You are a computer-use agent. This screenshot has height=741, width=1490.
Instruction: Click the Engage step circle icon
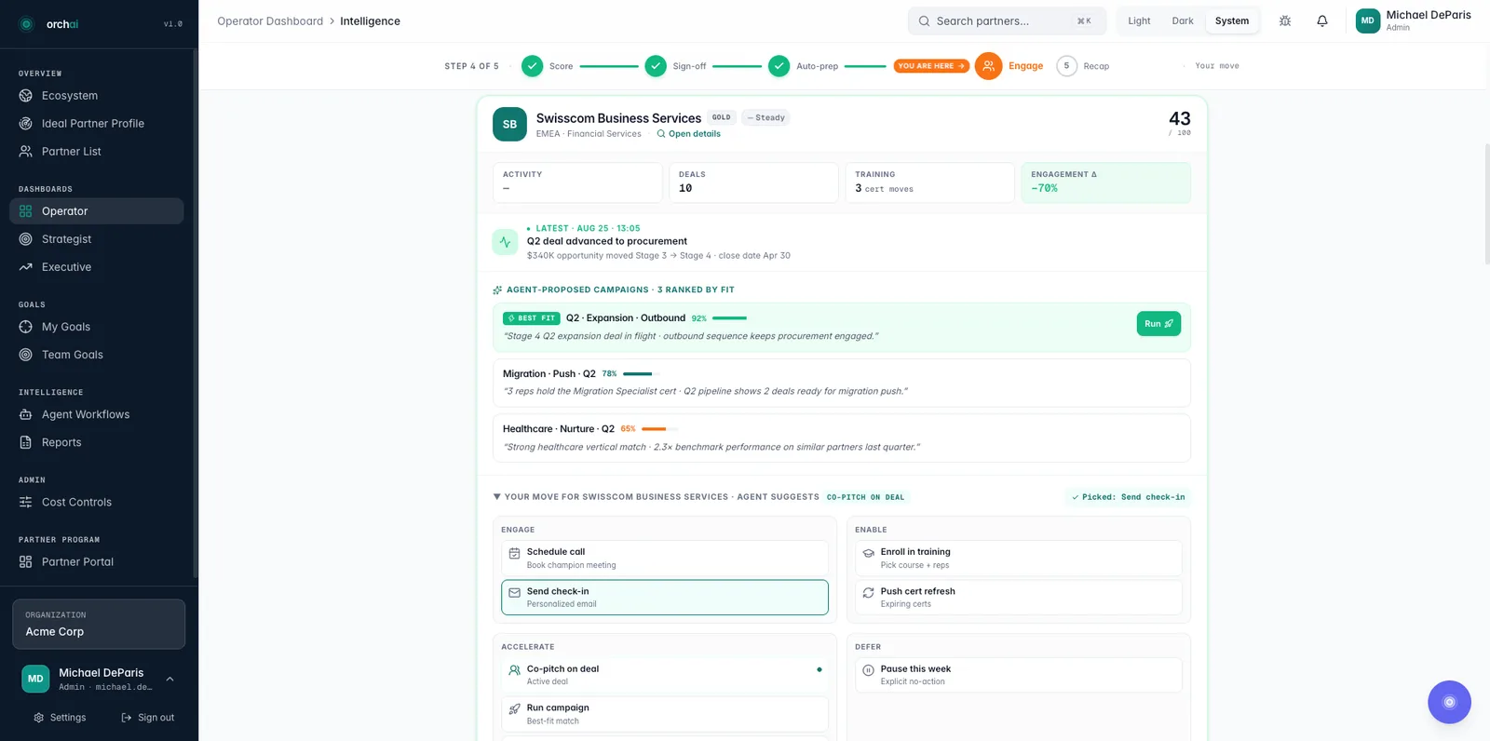coord(988,66)
